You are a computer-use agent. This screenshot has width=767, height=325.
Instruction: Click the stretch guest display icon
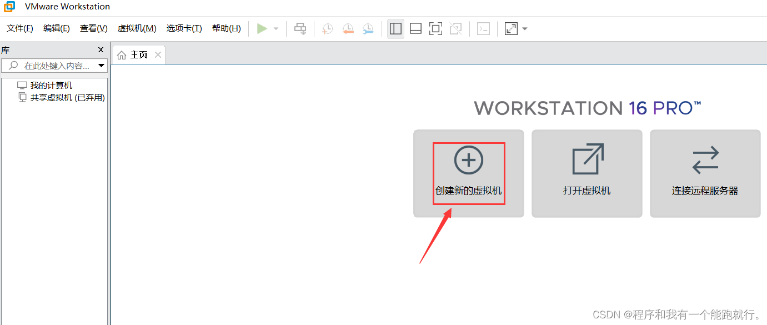coord(511,28)
